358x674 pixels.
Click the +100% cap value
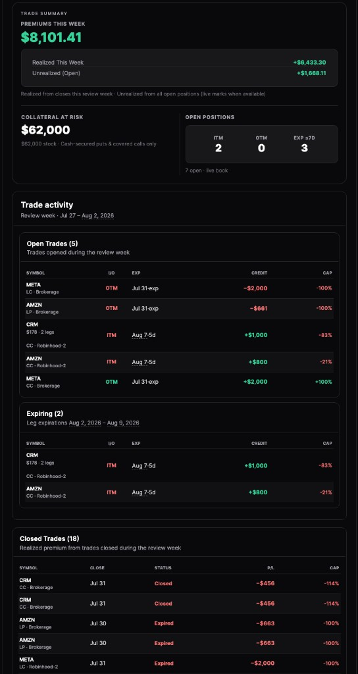pyautogui.click(x=323, y=382)
